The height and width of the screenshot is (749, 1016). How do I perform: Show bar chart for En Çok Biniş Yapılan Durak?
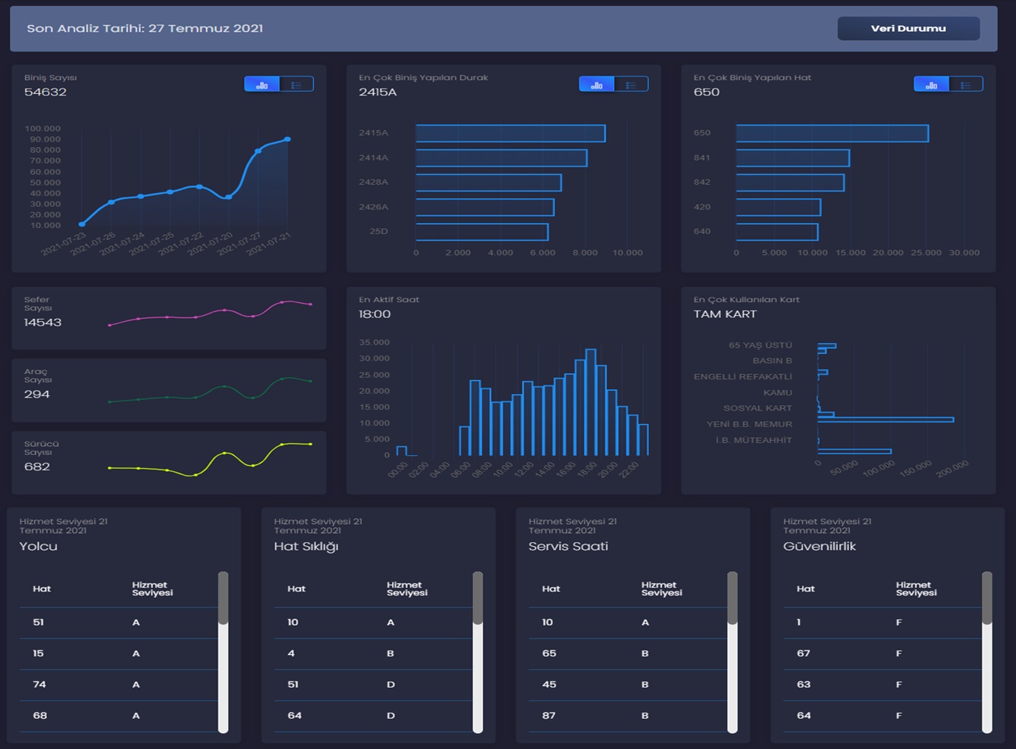597,85
